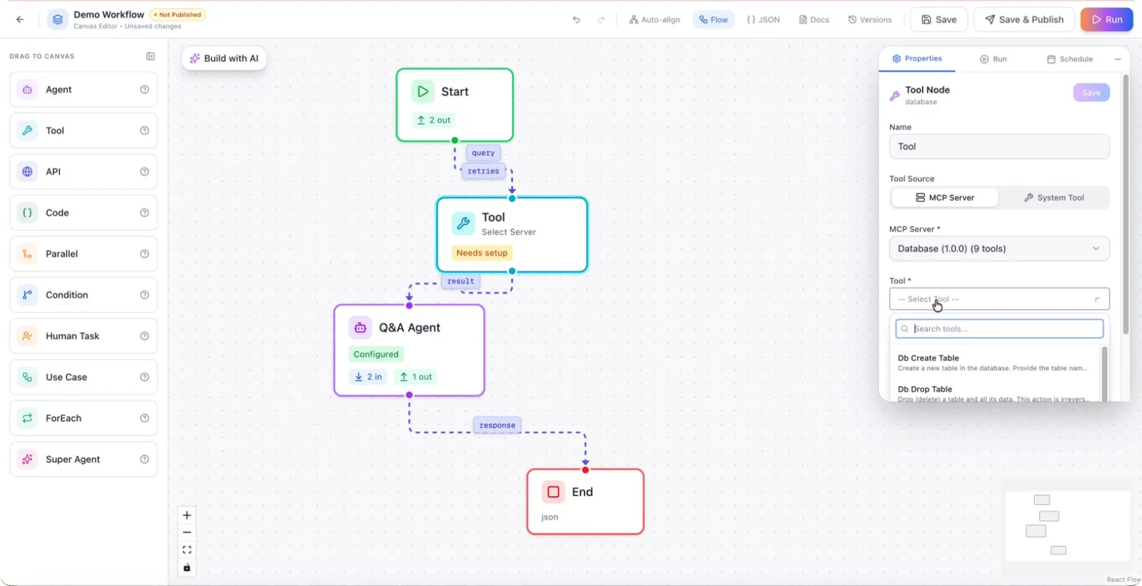Click the Search tools input field
The width and height of the screenshot is (1142, 586).
coord(999,329)
